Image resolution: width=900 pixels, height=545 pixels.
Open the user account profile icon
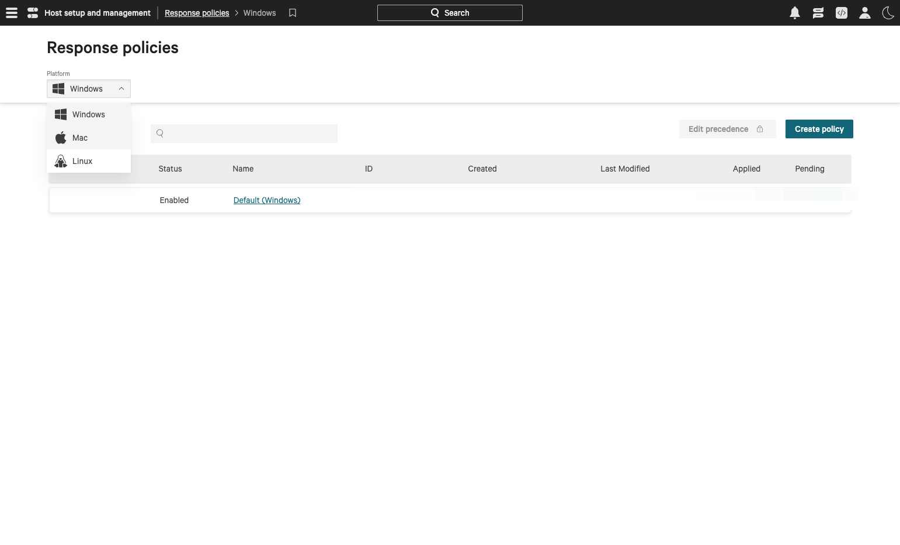(x=864, y=13)
